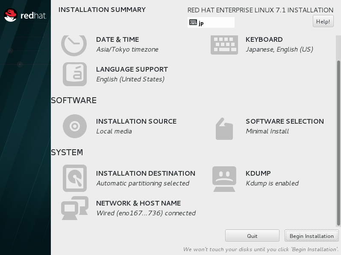Open the Network & Host Name computers icon
This screenshot has height=255, width=341.
tap(75, 208)
